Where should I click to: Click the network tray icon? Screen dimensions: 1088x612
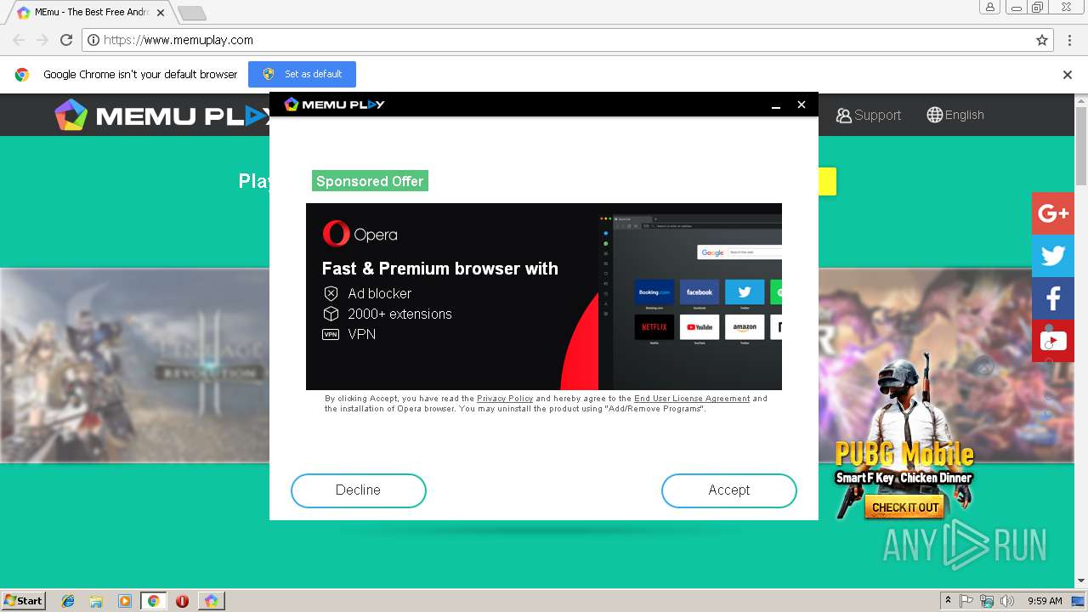(987, 601)
